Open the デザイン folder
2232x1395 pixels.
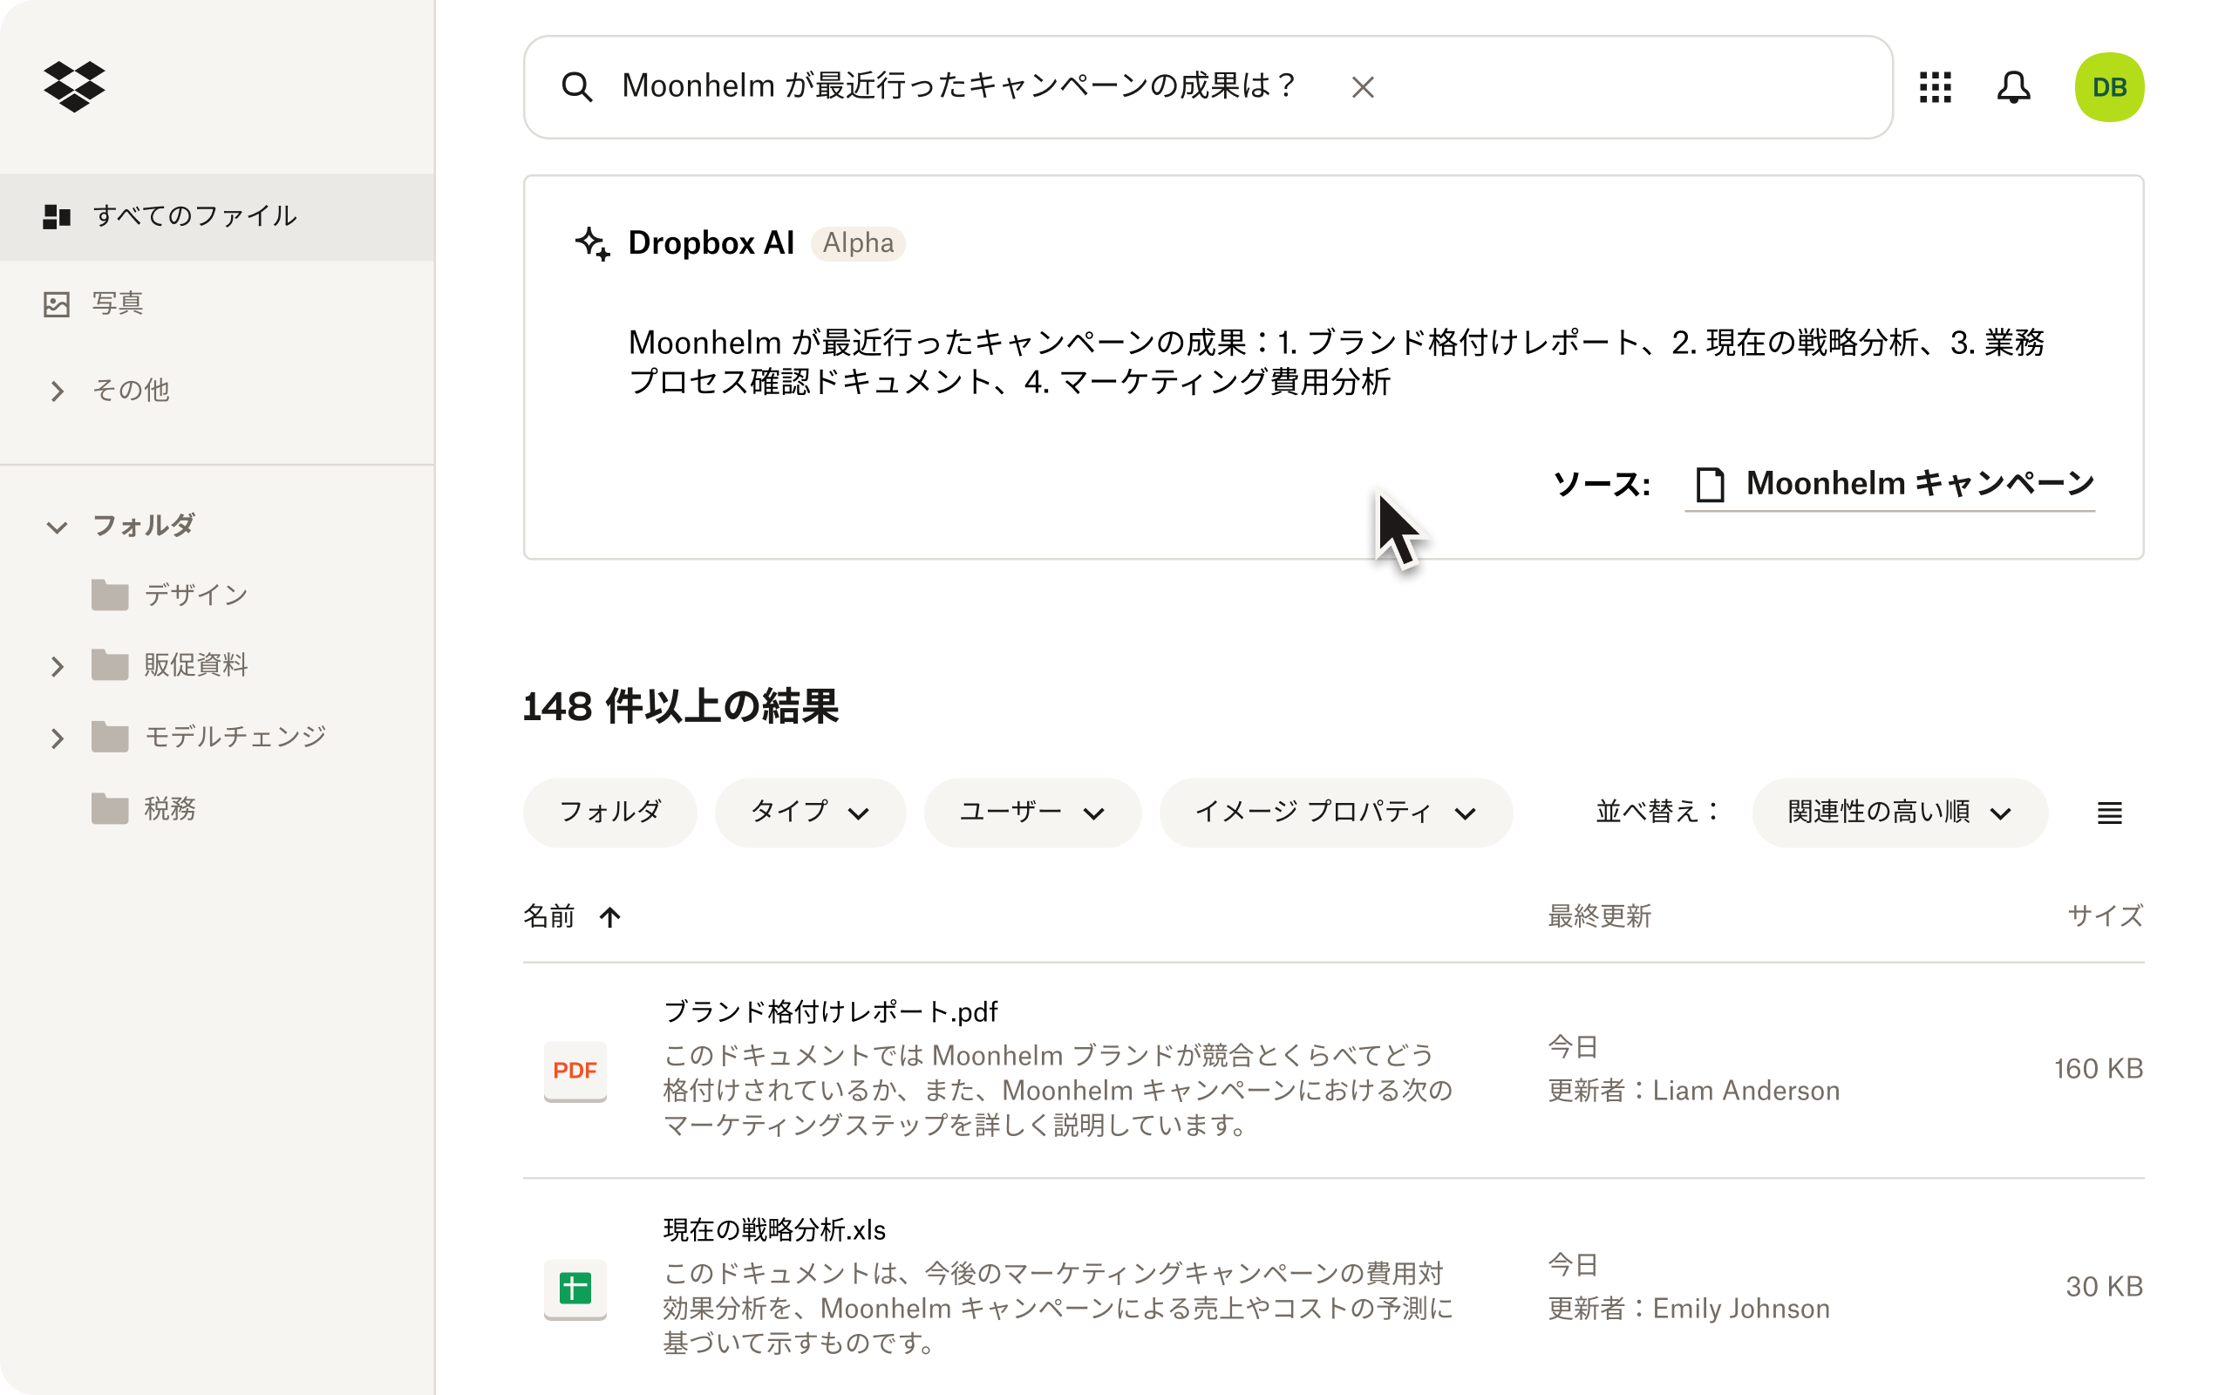[196, 595]
